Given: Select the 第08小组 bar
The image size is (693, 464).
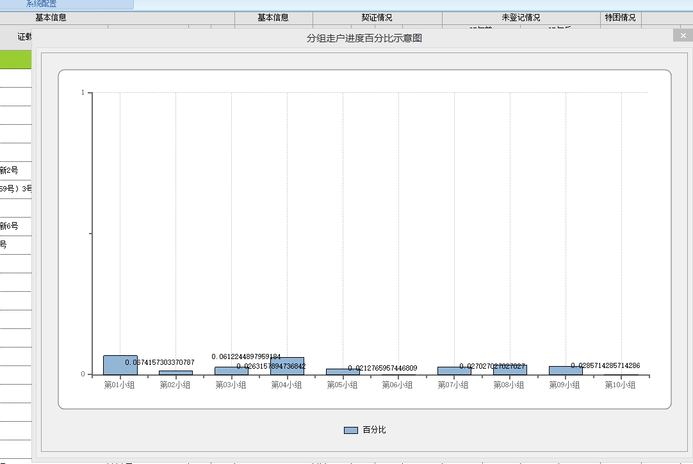Looking at the screenshot, I should tap(510, 371).
